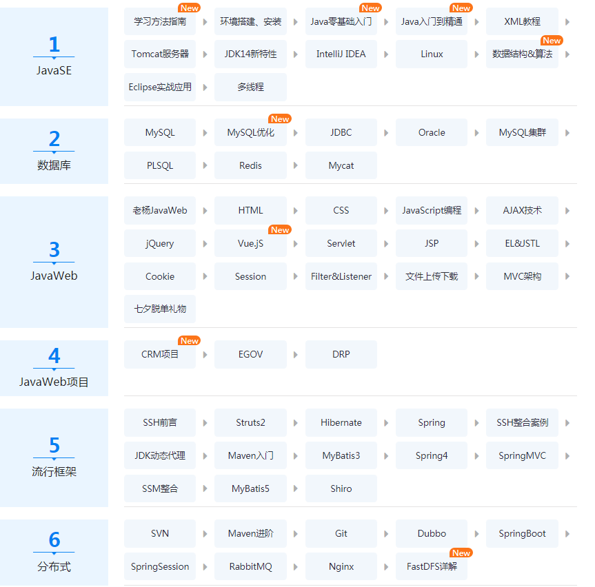Click the arrow after SVN tile

(x=205, y=534)
